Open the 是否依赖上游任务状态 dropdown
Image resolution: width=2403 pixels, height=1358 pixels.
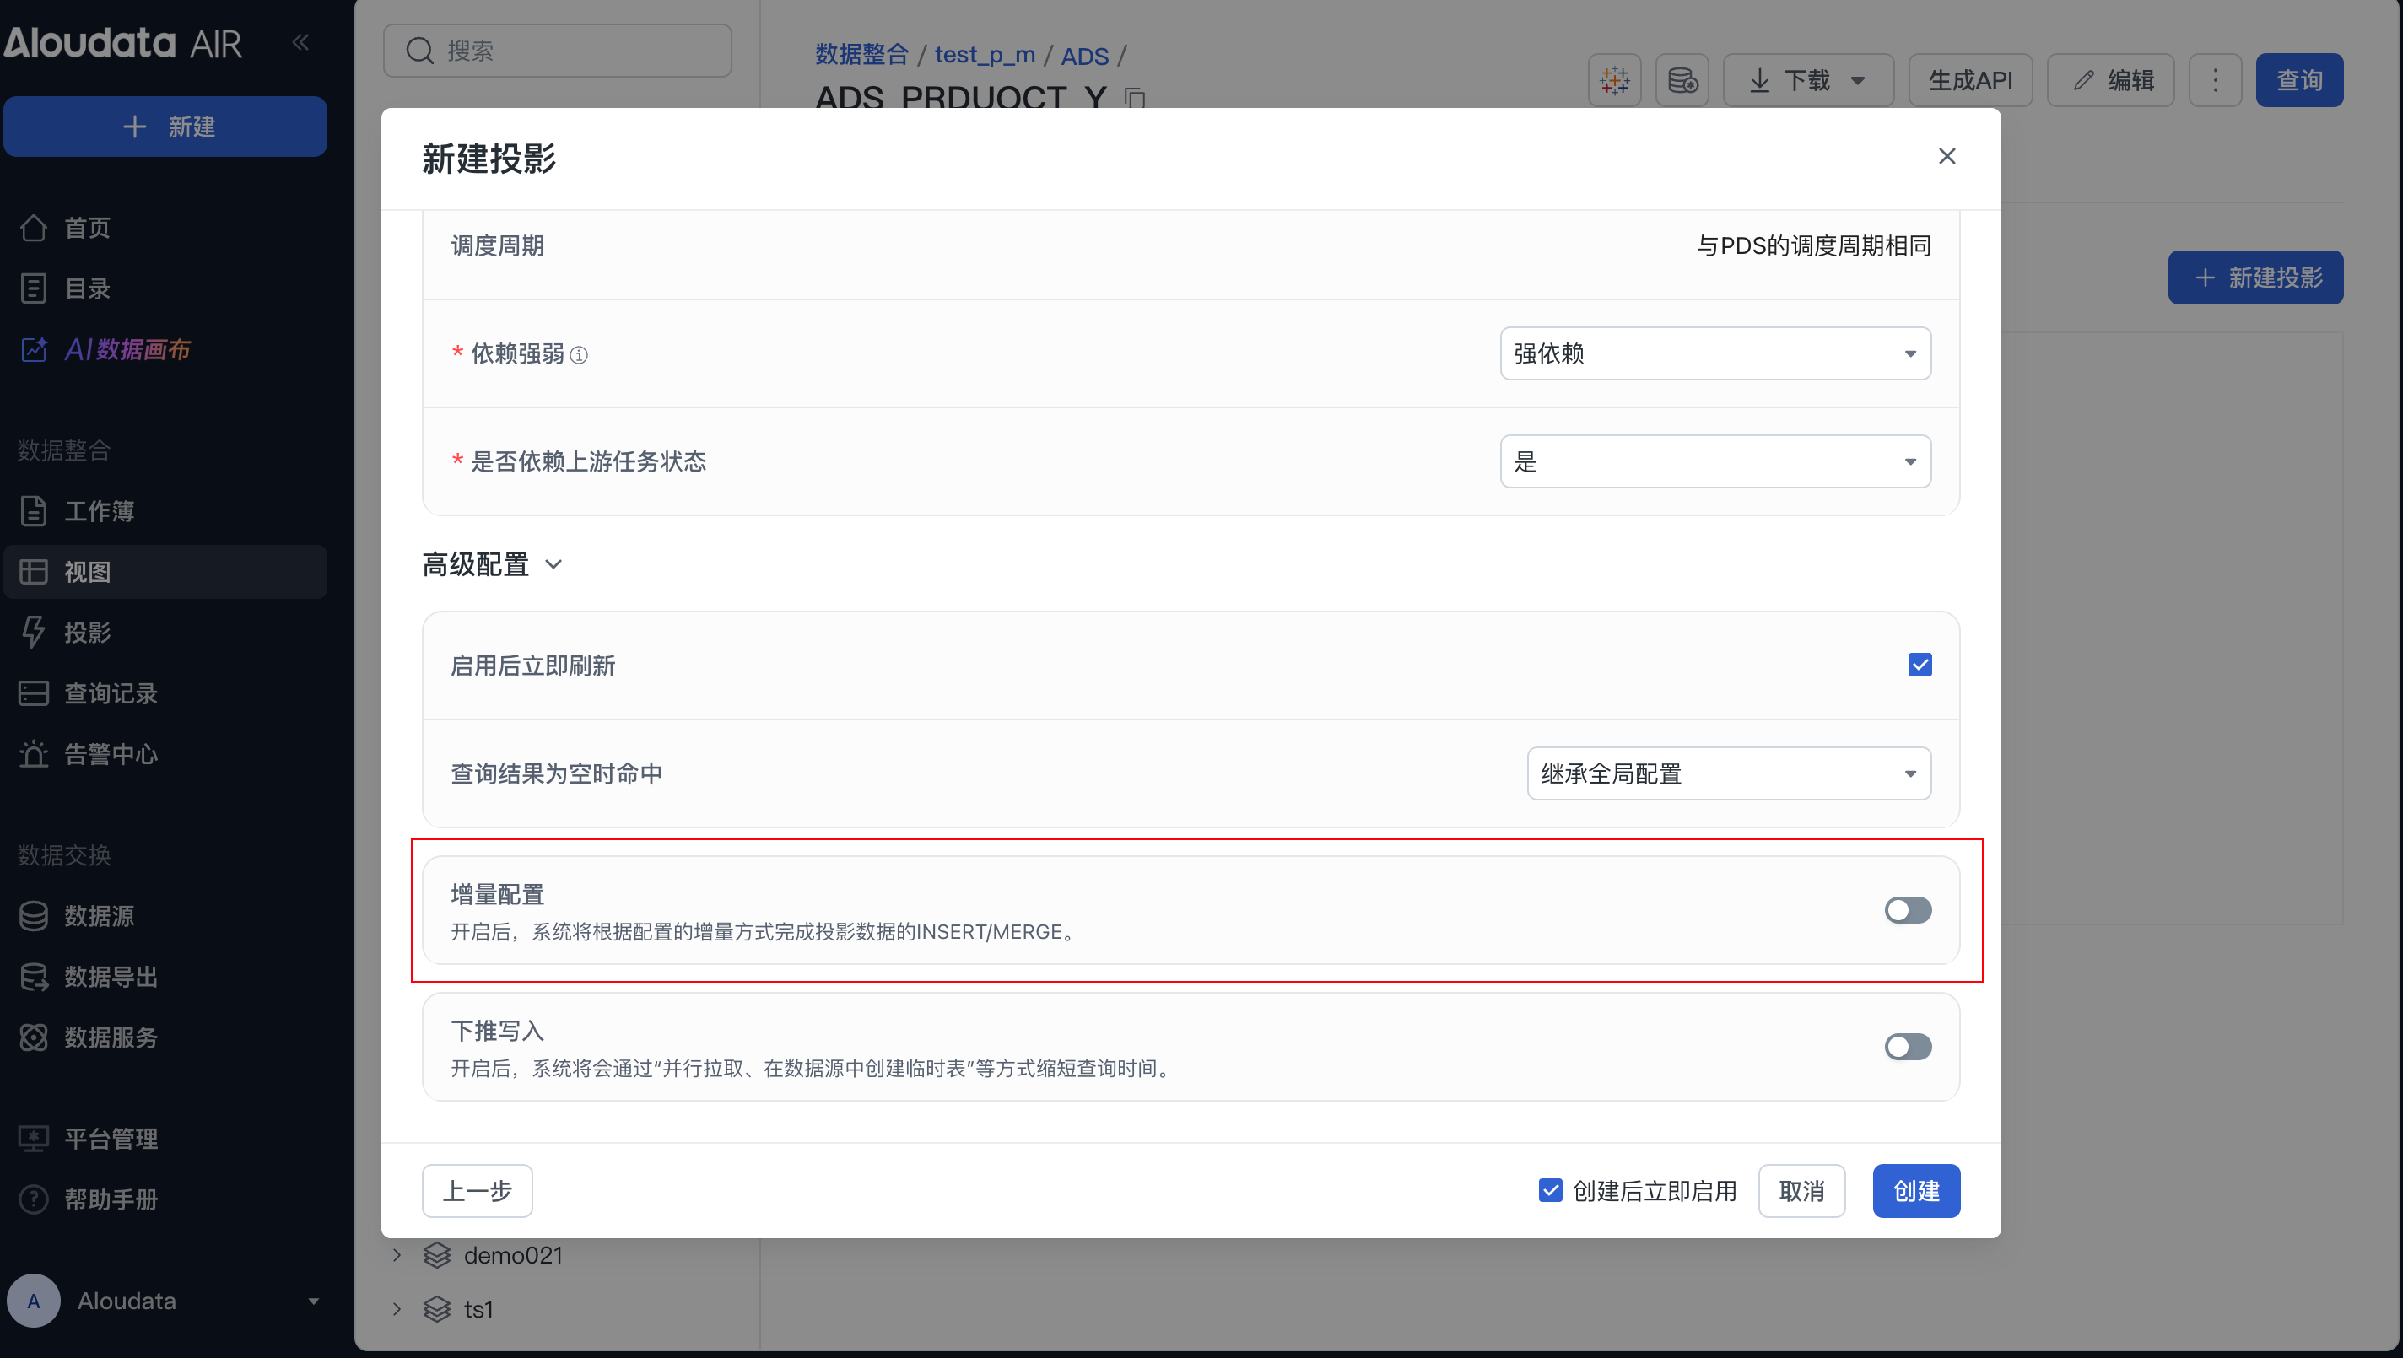tap(1714, 461)
